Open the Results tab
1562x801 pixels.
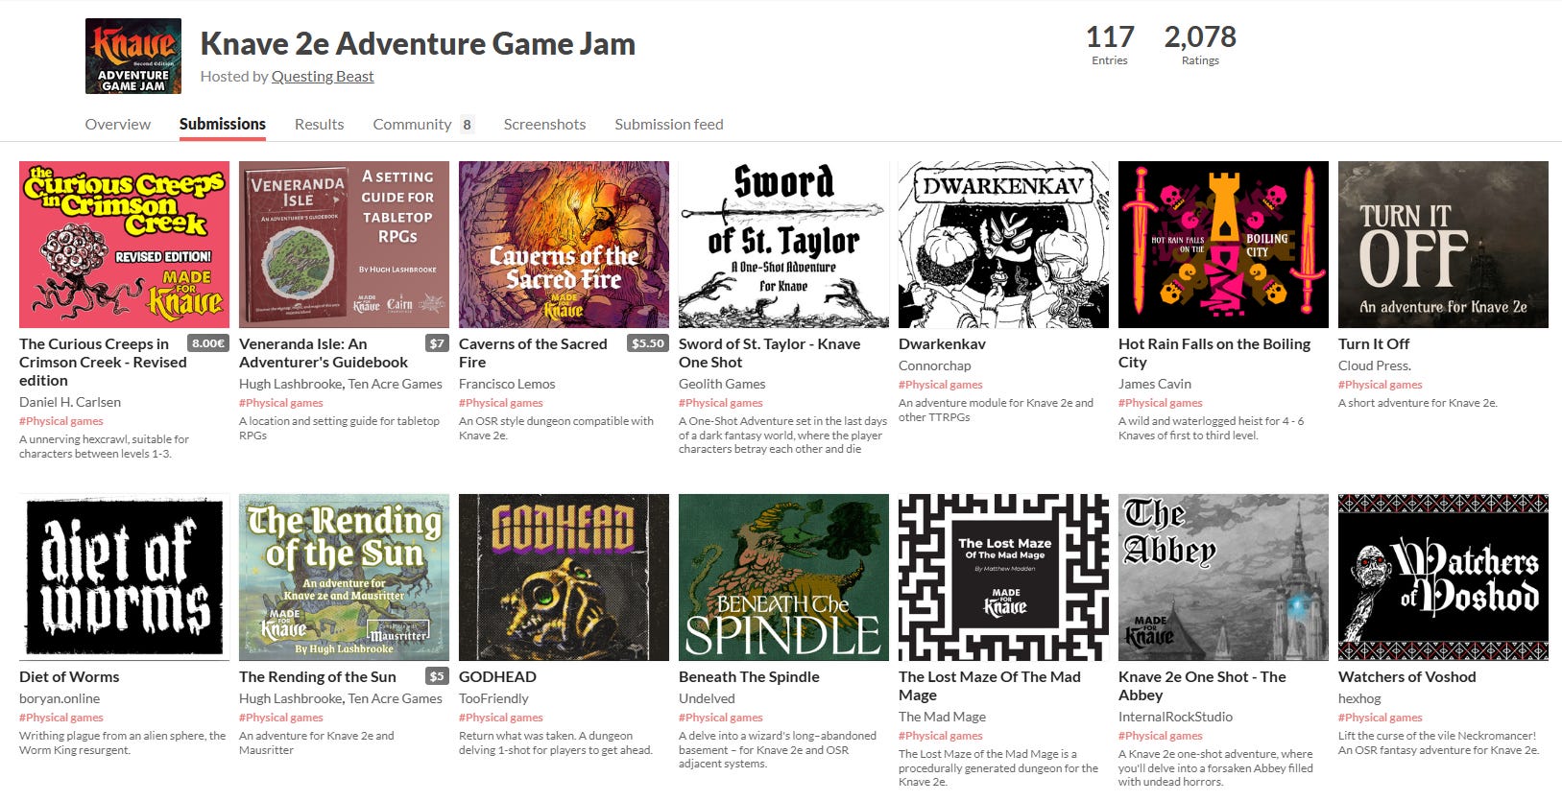[320, 125]
